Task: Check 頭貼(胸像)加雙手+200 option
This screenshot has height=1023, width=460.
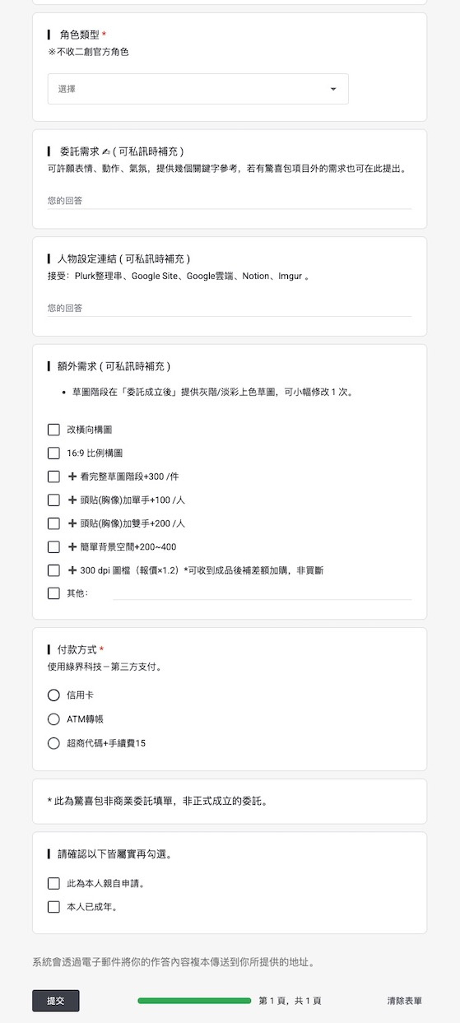Action: coord(53,523)
